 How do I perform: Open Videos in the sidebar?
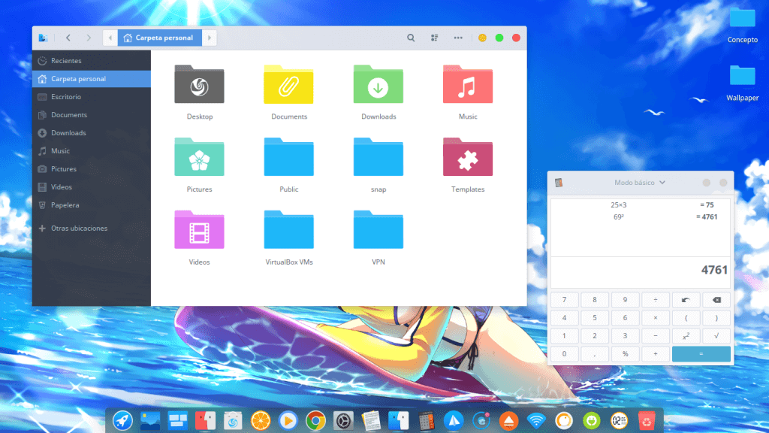[91, 187]
